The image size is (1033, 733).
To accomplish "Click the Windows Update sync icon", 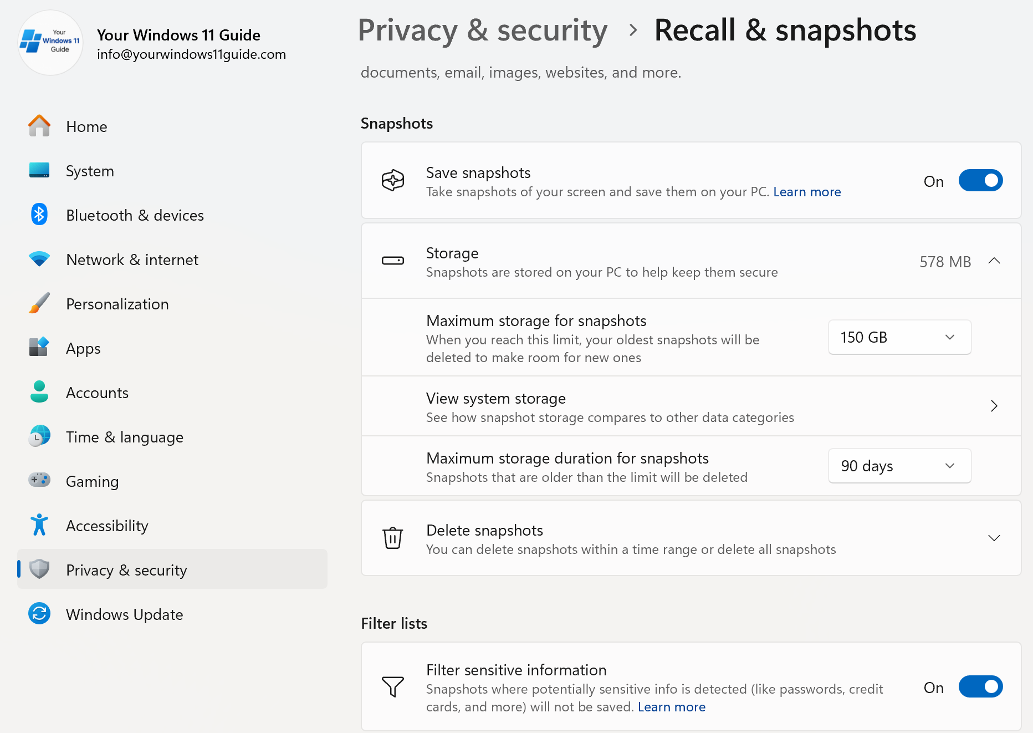I will 39,614.
